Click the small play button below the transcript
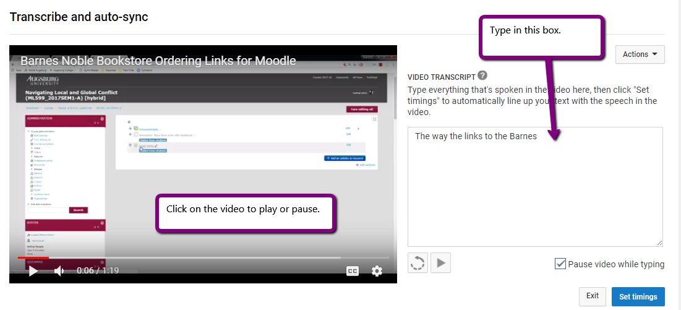681x310 pixels. point(441,263)
